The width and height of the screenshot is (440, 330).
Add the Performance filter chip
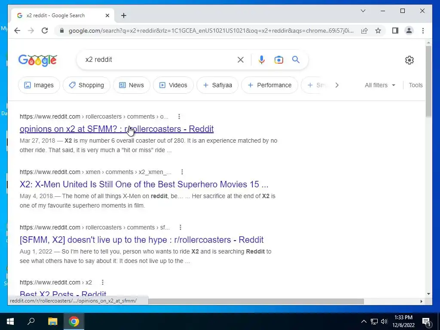[270, 85]
